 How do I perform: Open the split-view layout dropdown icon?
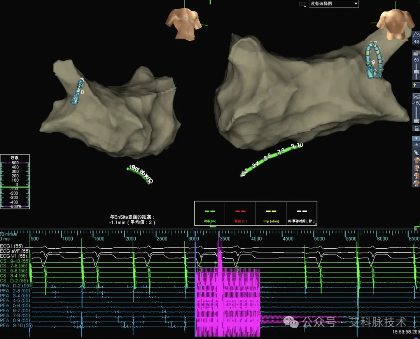click(x=302, y=4)
